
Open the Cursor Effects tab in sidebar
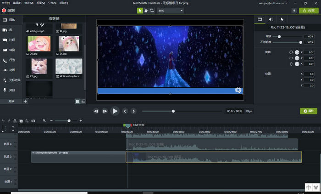(x=11, y=80)
